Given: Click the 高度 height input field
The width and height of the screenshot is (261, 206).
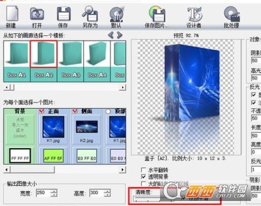Looking at the screenshot, I should (x=96, y=193).
